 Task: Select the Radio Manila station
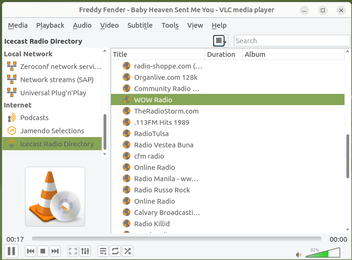(228, 179)
